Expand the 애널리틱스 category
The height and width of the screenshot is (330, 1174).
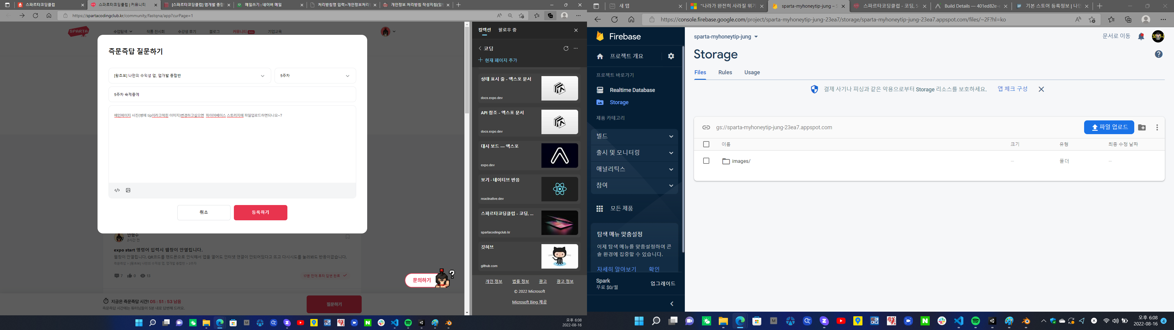(634, 169)
